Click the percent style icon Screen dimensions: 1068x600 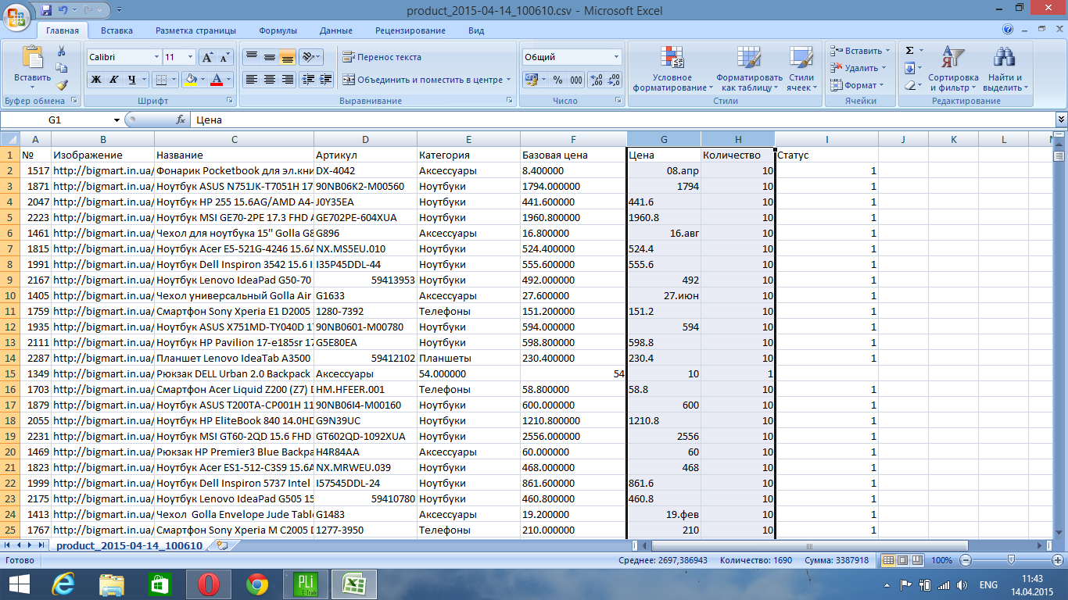[x=557, y=80]
